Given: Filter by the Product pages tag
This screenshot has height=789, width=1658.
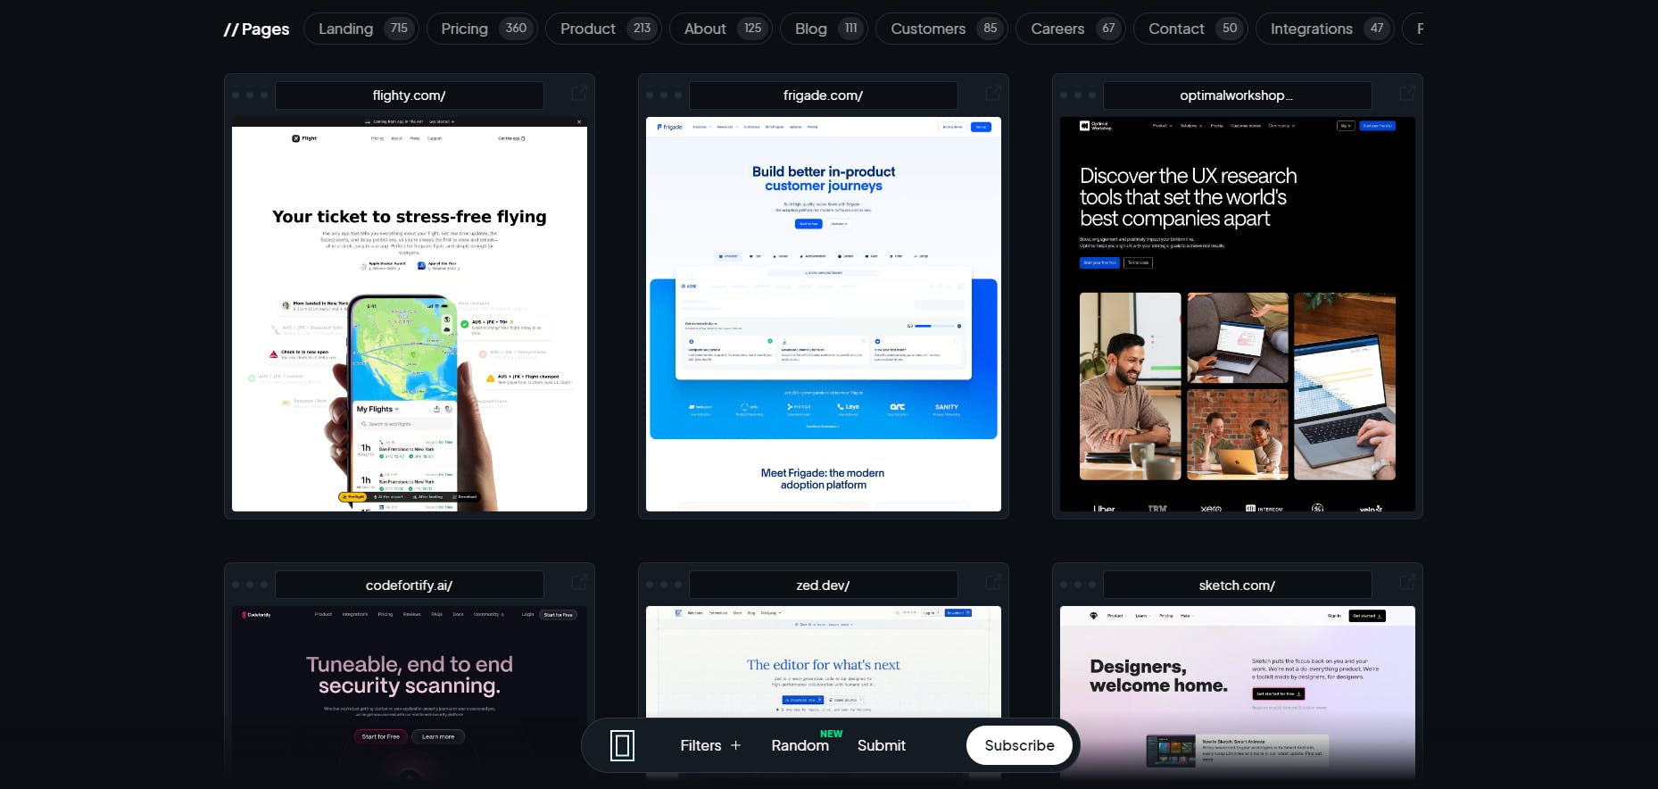Looking at the screenshot, I should tap(603, 29).
